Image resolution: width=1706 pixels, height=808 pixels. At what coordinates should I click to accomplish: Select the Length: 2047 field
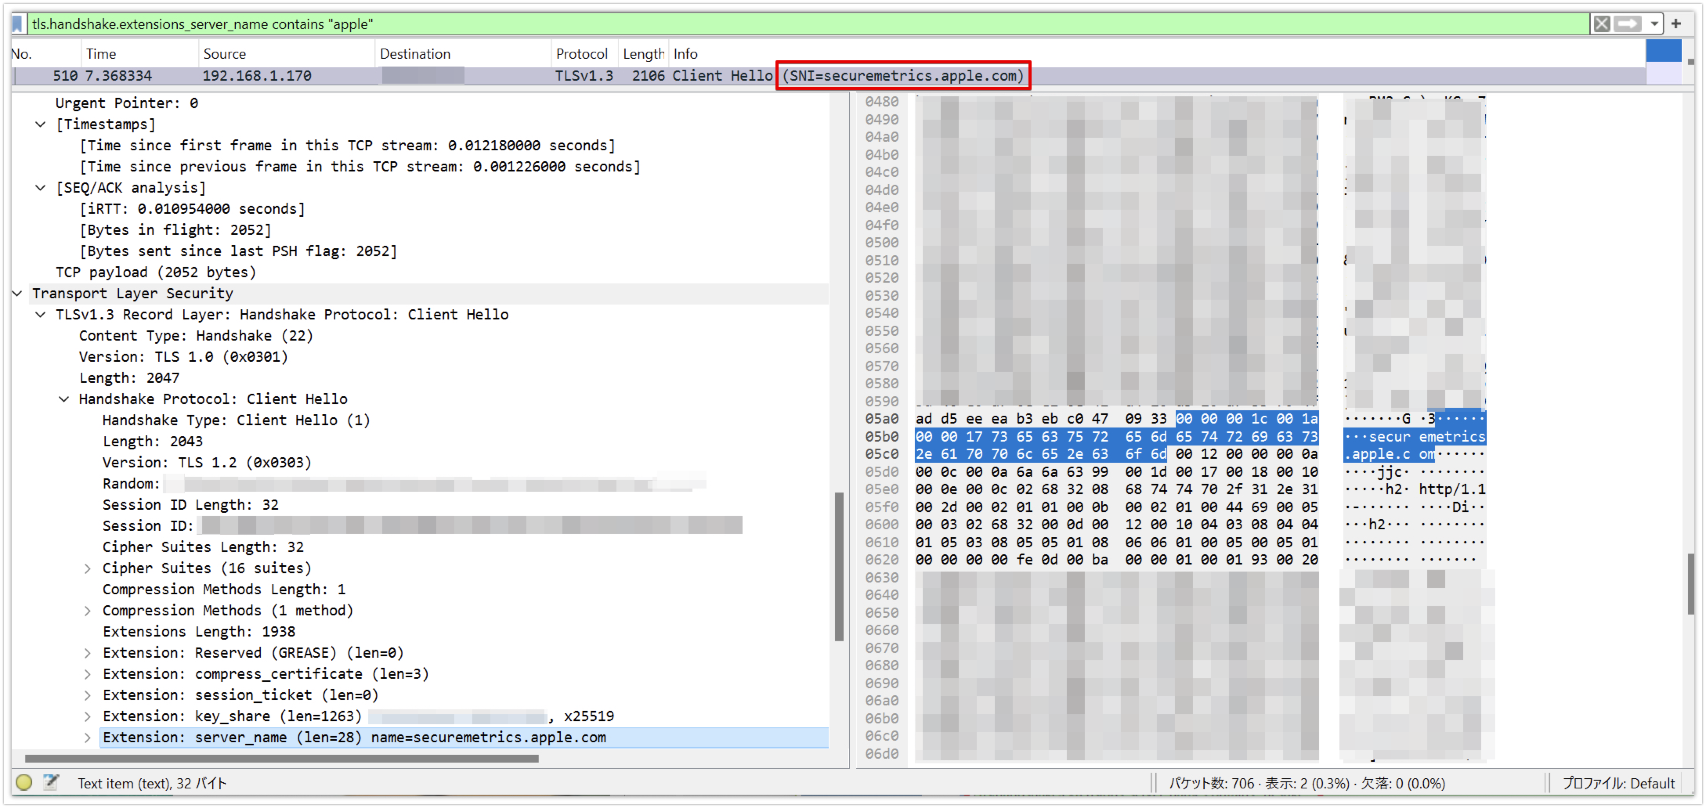[x=129, y=378]
